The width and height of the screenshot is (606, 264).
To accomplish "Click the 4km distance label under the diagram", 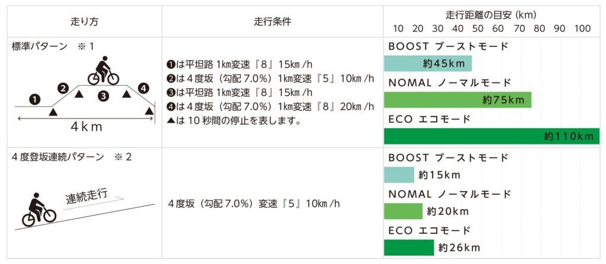I will point(85,128).
